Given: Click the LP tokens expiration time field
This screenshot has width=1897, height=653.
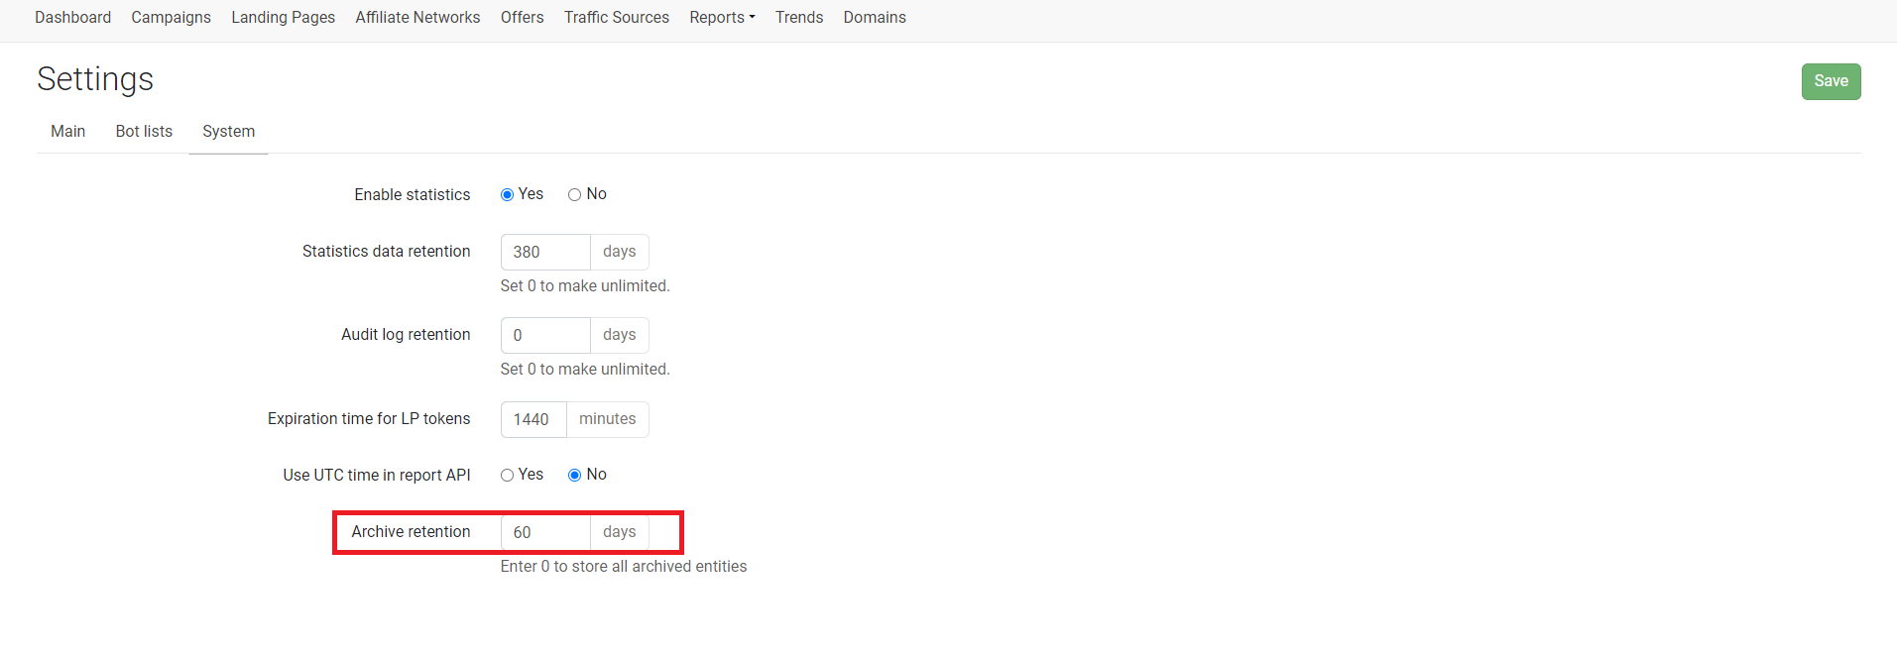Looking at the screenshot, I should pos(534,419).
